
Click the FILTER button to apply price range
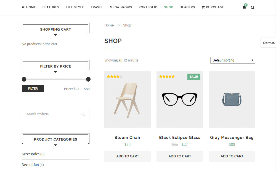click(33, 88)
